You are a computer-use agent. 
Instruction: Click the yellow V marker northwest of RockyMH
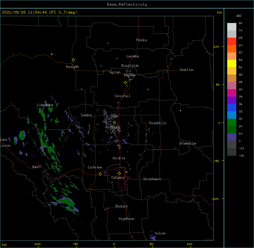pos(52,54)
